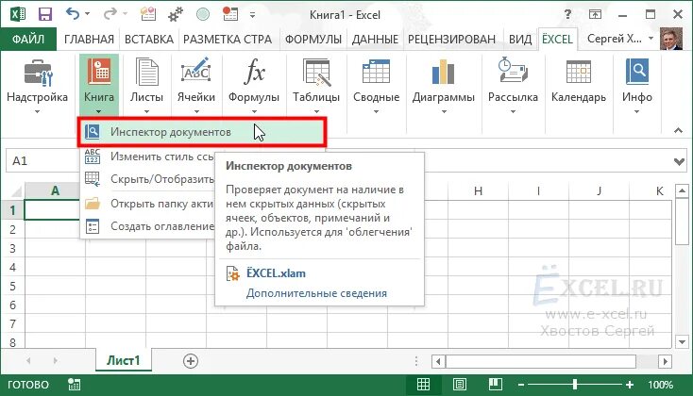Click the Name Box showing A1

pos(43,160)
